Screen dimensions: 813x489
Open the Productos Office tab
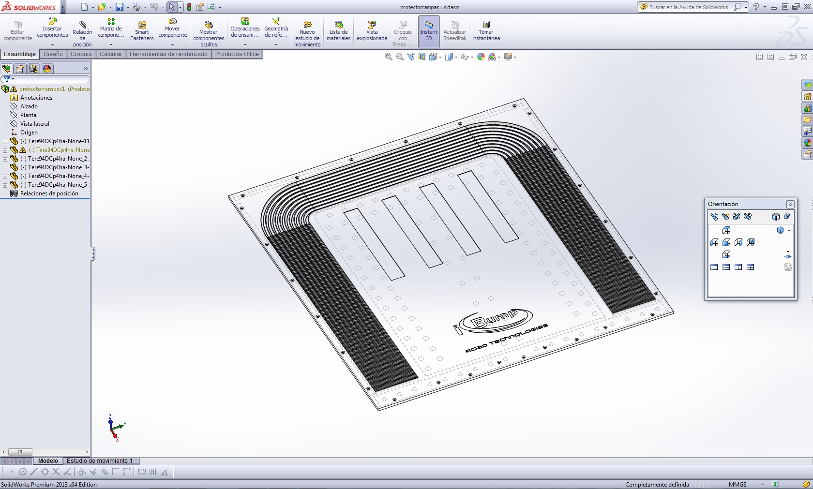tap(237, 54)
